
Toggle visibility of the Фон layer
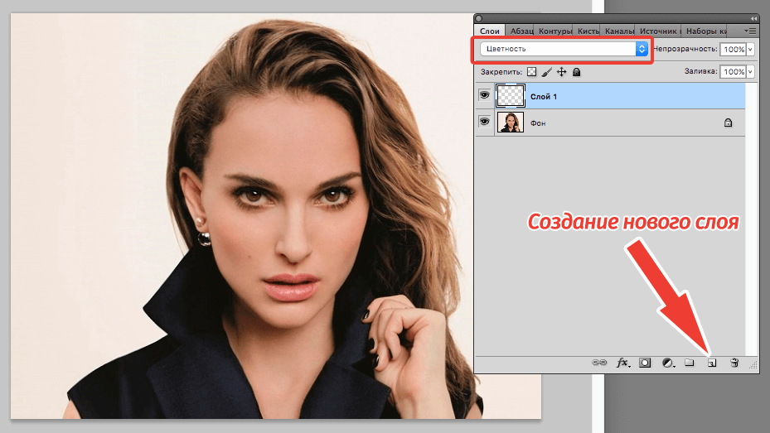[484, 123]
